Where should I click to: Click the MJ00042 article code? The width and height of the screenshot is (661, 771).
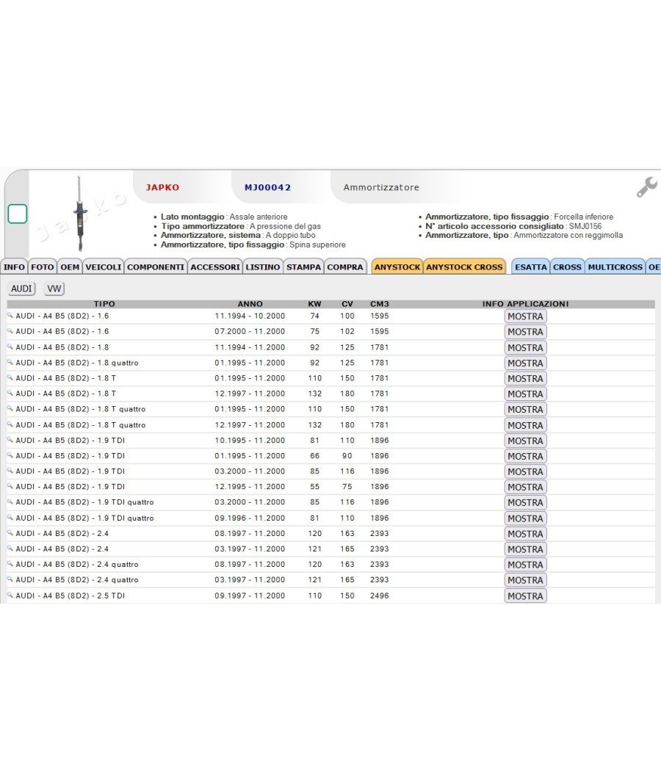[267, 187]
